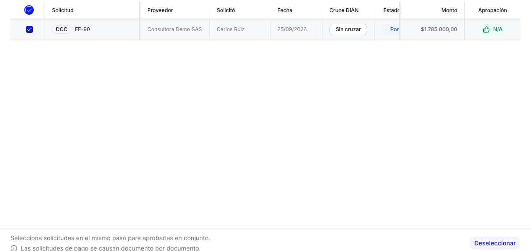
Task: Click the Proveedor column header
Action: click(x=160, y=10)
